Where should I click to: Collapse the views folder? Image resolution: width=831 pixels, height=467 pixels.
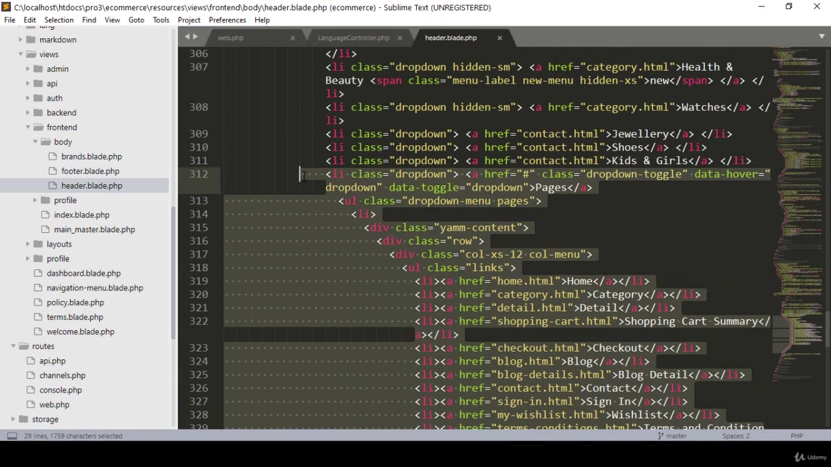21,54
